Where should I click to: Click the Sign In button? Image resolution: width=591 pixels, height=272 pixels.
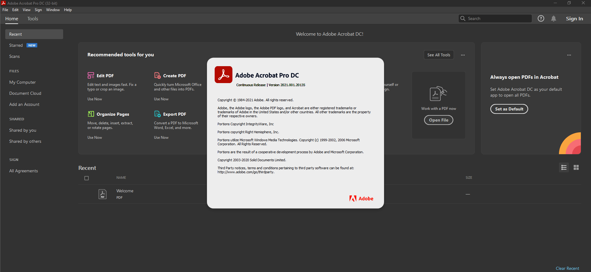coord(574,19)
